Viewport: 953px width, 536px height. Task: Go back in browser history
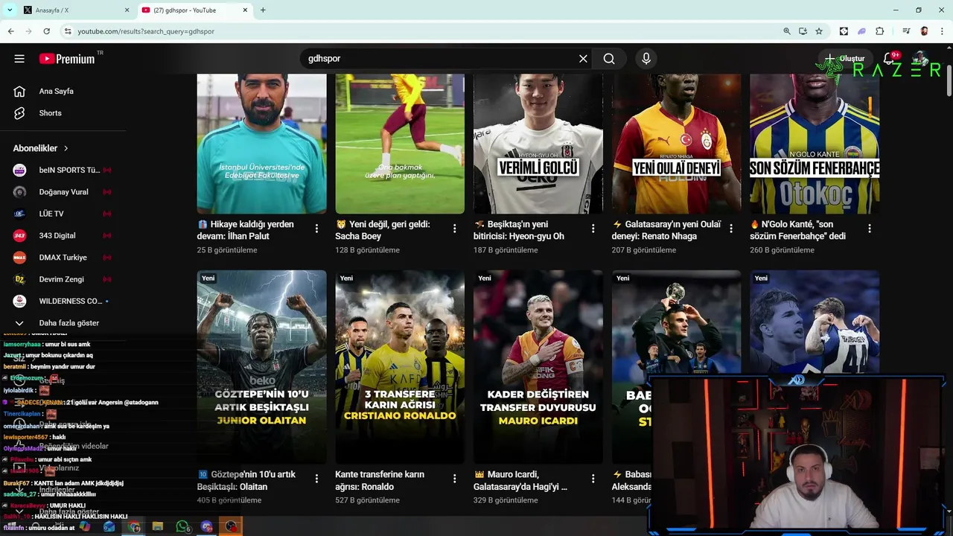[10, 31]
